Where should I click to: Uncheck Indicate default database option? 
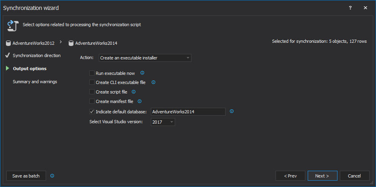pyautogui.click(x=92, y=112)
